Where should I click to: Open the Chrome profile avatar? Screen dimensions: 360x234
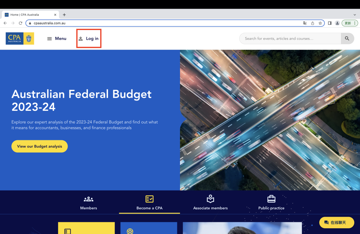(x=337, y=23)
